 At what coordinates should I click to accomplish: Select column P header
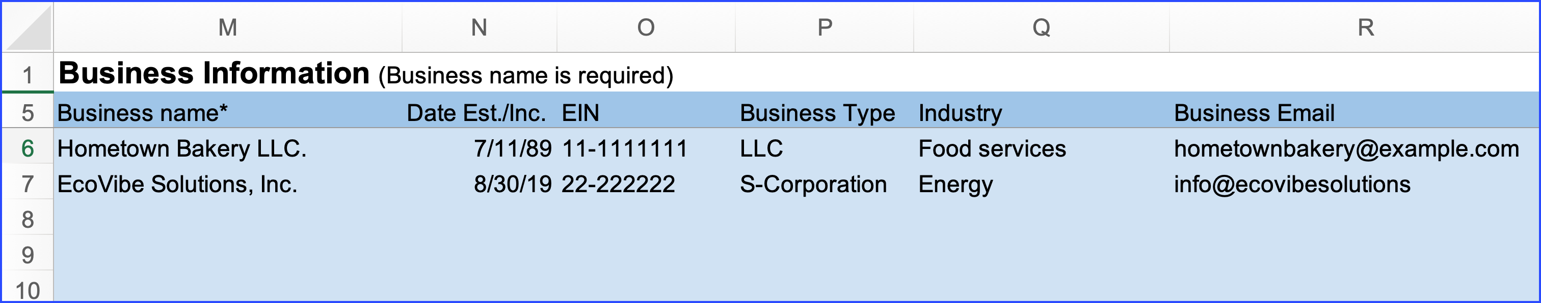(825, 27)
